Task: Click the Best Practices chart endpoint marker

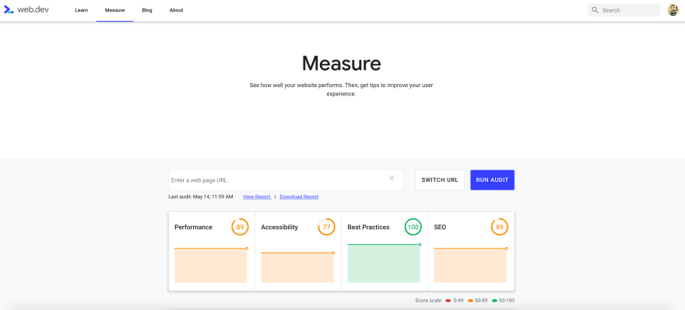Action: [x=420, y=244]
